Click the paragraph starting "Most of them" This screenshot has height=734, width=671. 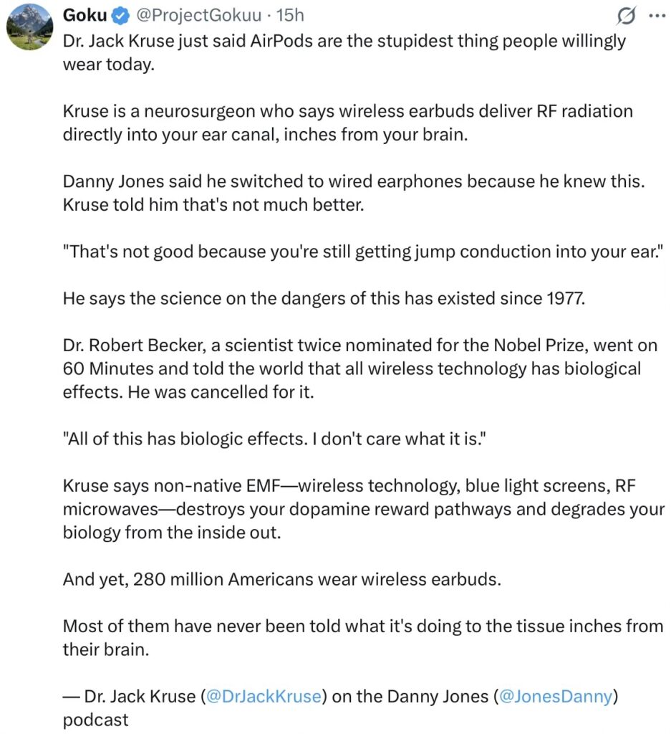(x=362, y=637)
